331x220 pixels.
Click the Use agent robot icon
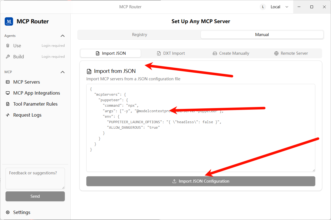click(x=8, y=46)
